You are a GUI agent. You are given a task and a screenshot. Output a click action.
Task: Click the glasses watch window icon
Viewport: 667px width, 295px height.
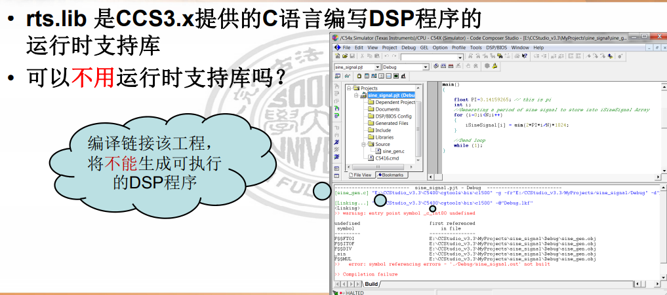tap(348, 76)
